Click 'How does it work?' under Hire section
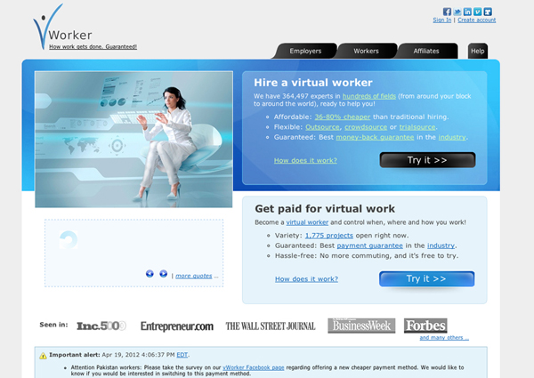Image resolution: width=534 pixels, height=378 pixels. 305,161
